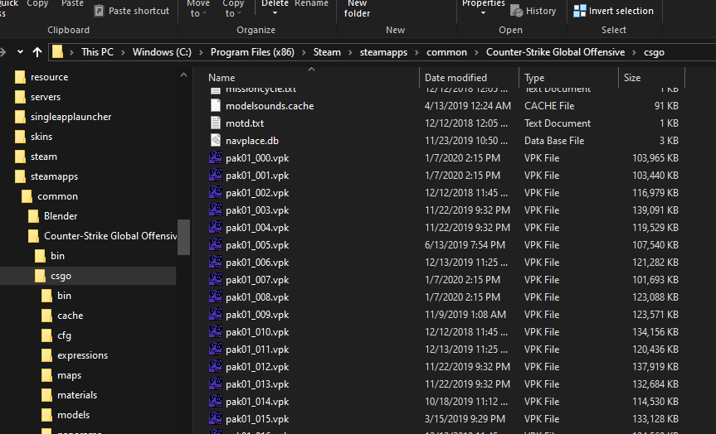Click the navigation pane scroll-up arrow

click(x=183, y=75)
